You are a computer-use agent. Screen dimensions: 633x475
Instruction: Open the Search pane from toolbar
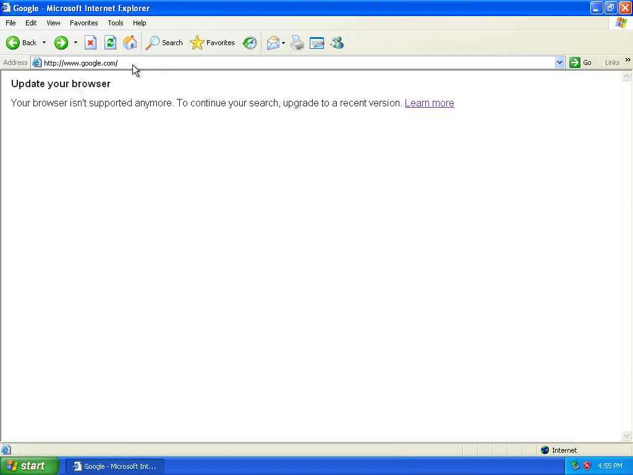pyautogui.click(x=164, y=43)
